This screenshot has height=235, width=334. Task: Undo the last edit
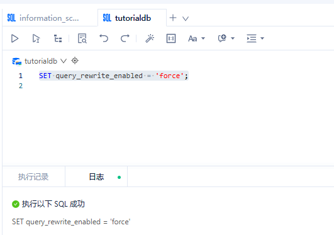(x=104, y=38)
